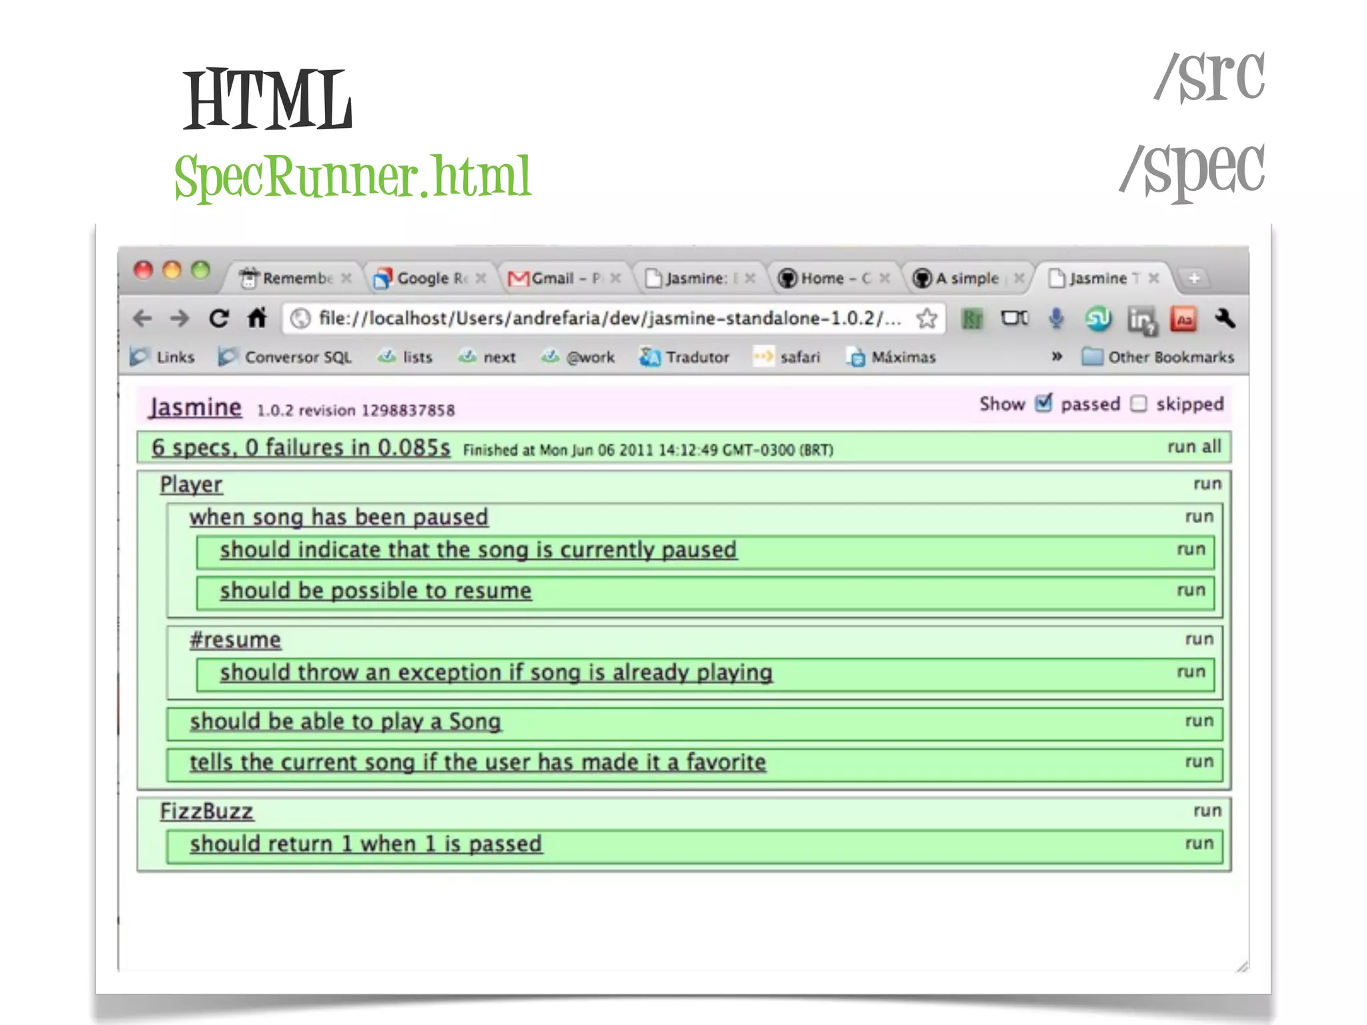The height and width of the screenshot is (1025, 1367).
Task: Open the #resume suite link
Action: (236, 640)
